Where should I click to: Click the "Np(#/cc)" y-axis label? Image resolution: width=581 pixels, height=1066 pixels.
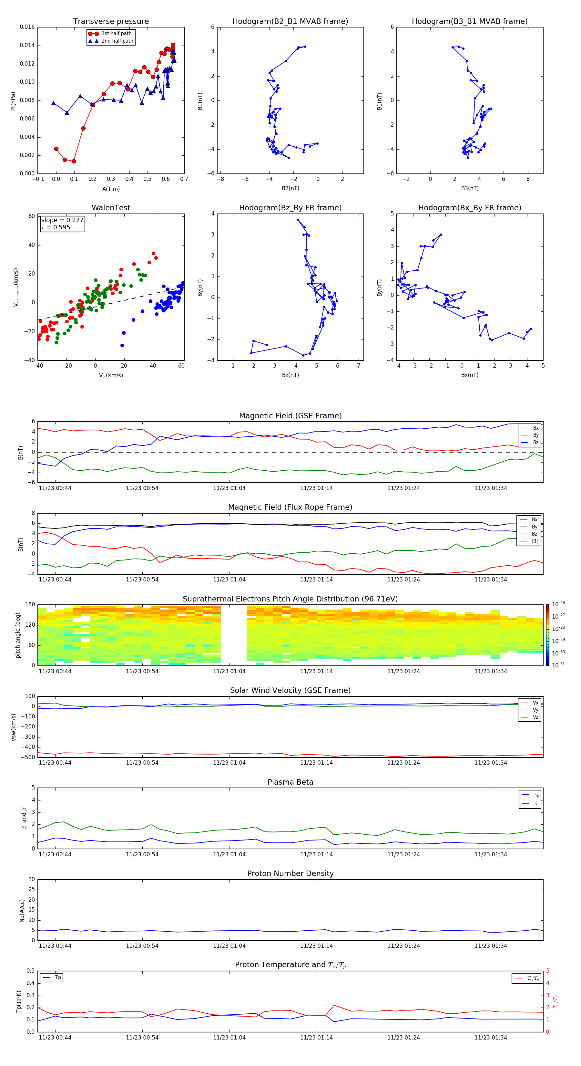point(22,910)
